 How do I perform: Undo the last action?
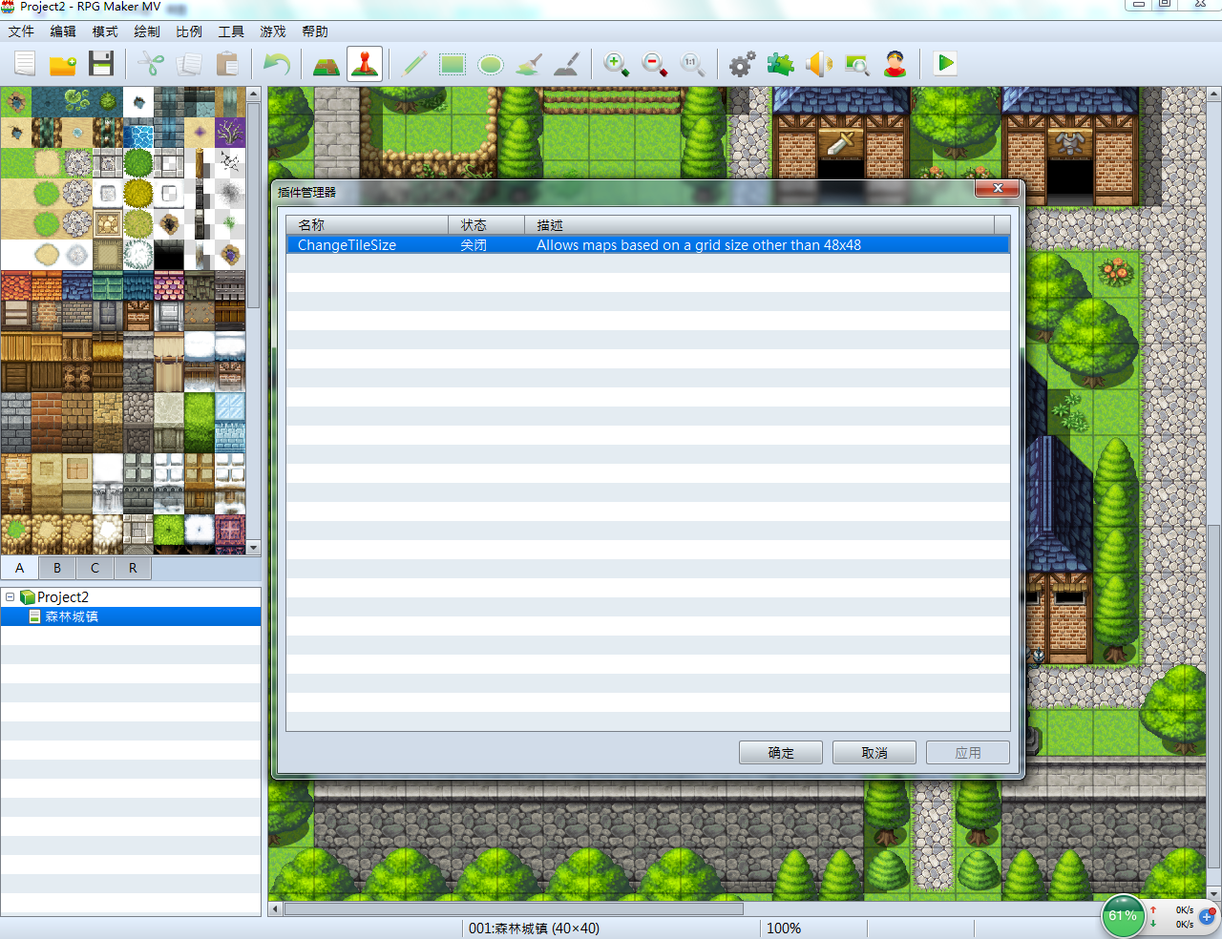click(x=277, y=64)
